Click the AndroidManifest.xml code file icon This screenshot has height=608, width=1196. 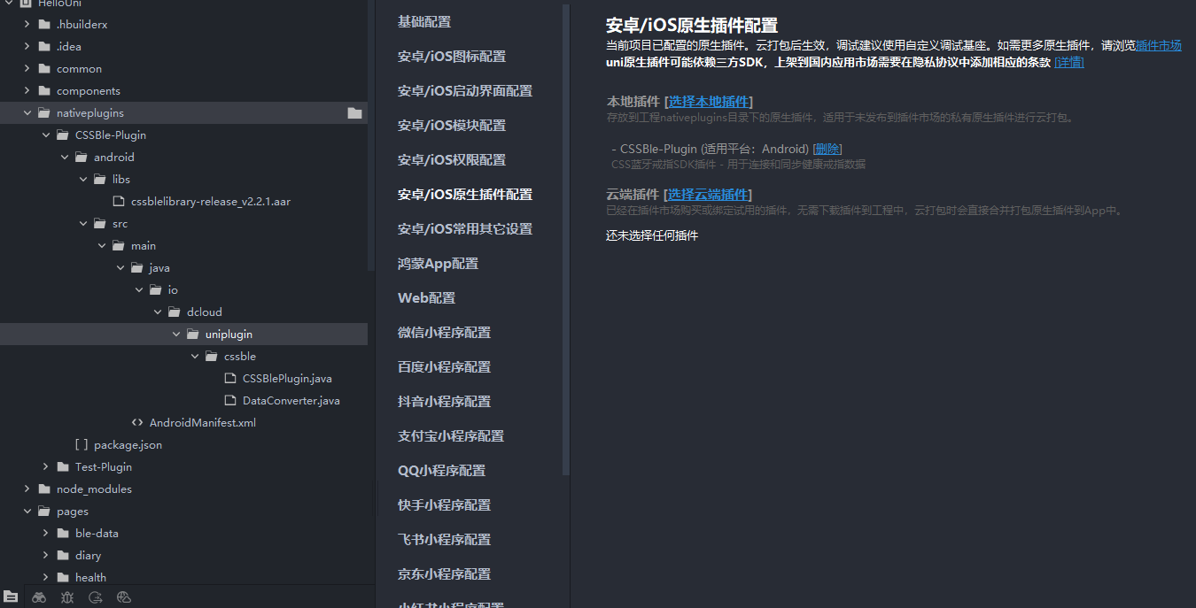coord(137,423)
